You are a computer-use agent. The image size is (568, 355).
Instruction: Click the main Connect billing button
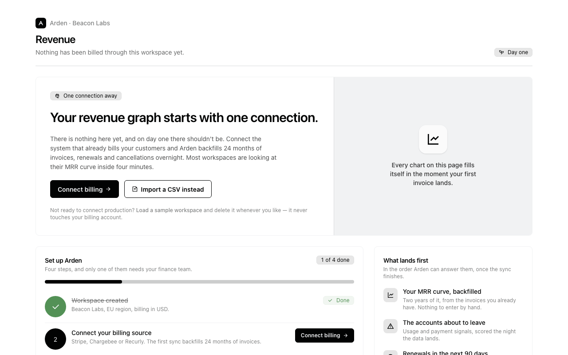click(x=84, y=189)
